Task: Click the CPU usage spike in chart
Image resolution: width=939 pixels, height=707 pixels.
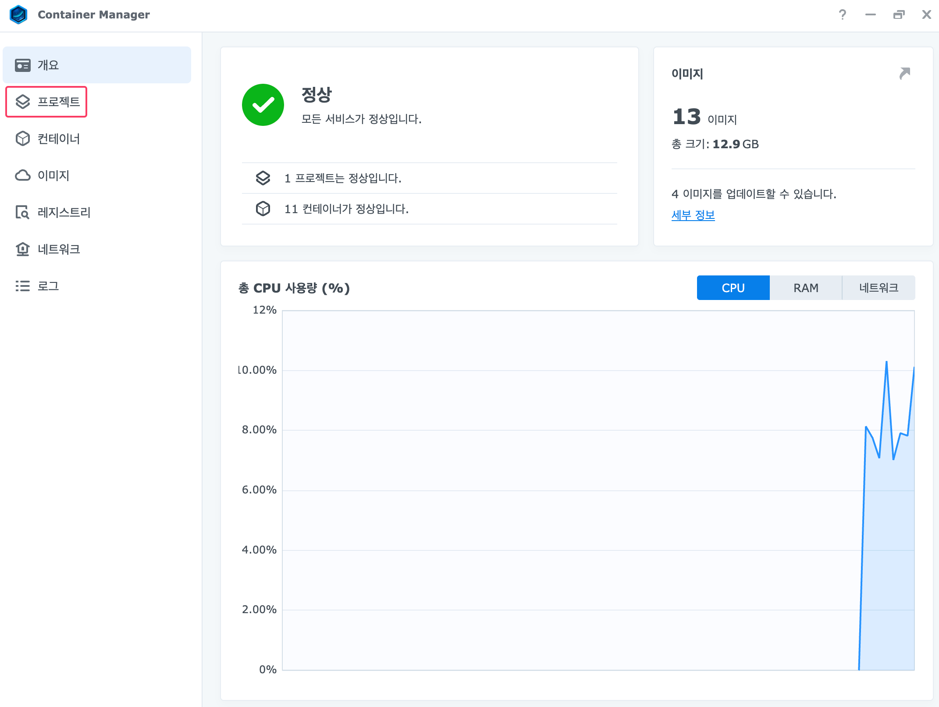Action: click(886, 362)
